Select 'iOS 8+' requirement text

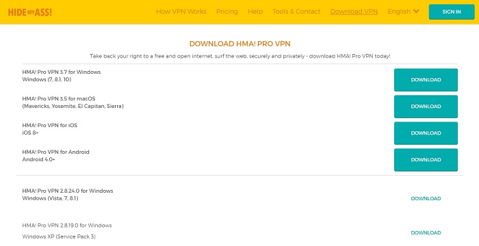[x=30, y=133]
